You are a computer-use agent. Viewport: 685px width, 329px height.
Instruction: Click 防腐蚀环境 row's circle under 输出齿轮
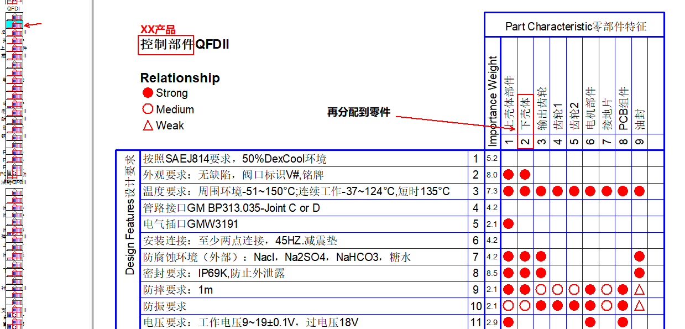(x=541, y=257)
